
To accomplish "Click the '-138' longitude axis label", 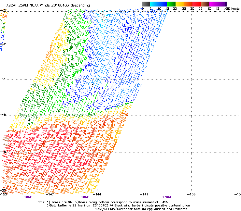I will [191, 194].
